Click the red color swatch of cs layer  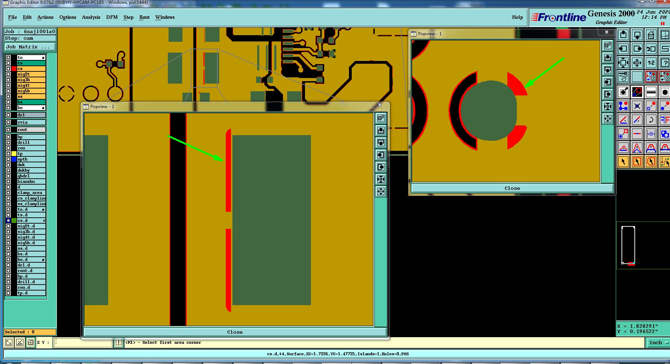coord(14,69)
